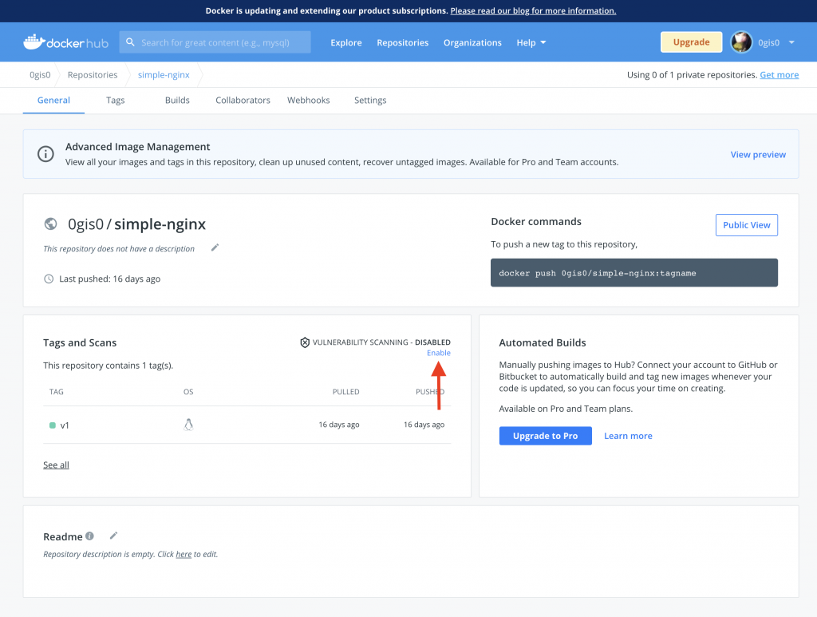
Task: Click the search magnifier icon
Action: [130, 42]
